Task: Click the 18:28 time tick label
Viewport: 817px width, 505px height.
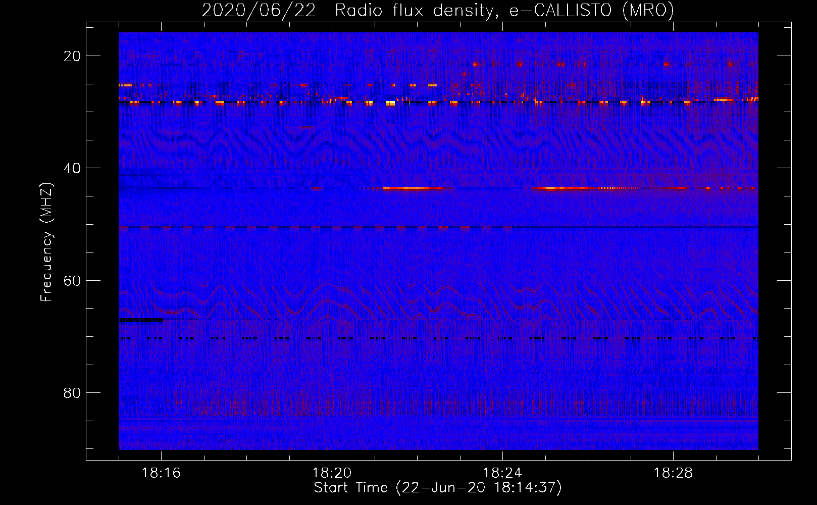Action: (x=674, y=473)
